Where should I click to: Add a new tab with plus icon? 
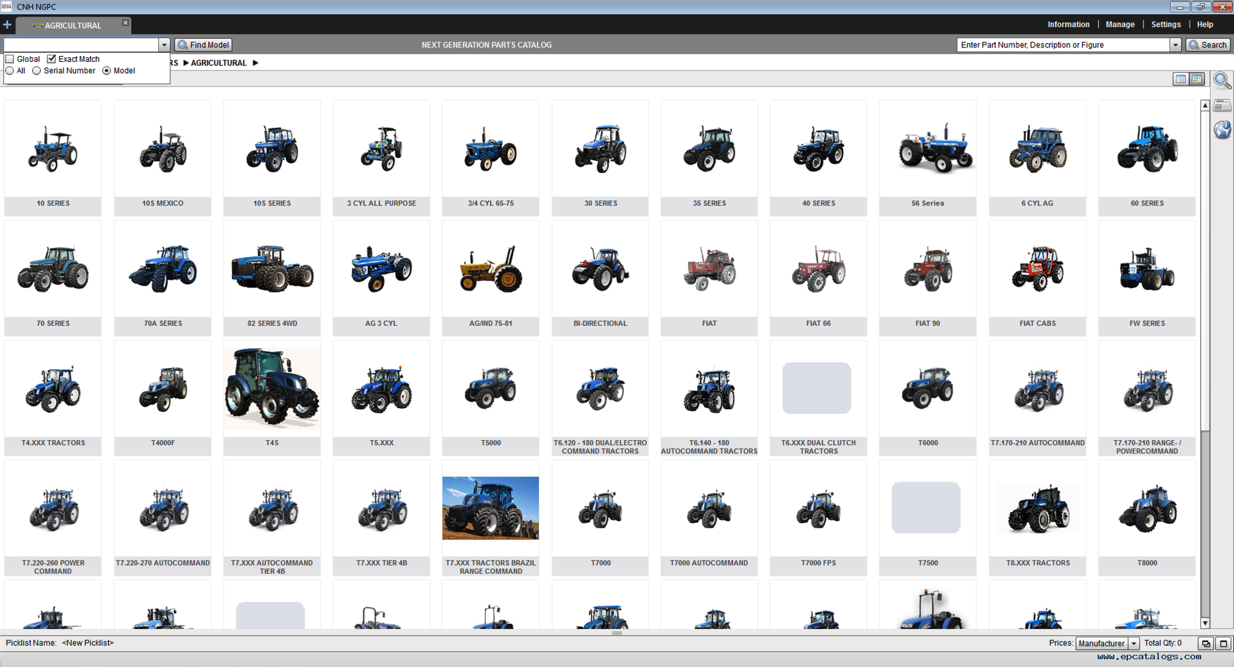(7, 25)
